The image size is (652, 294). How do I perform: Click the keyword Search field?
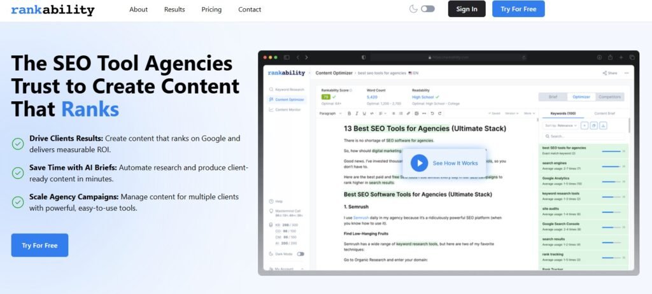coord(583,136)
